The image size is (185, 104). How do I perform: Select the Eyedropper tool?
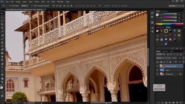(x=2, y=31)
